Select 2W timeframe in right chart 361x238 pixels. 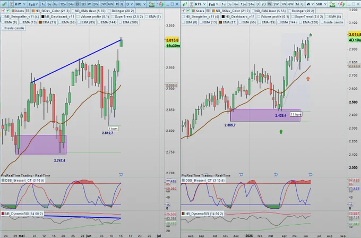coord(276,4)
